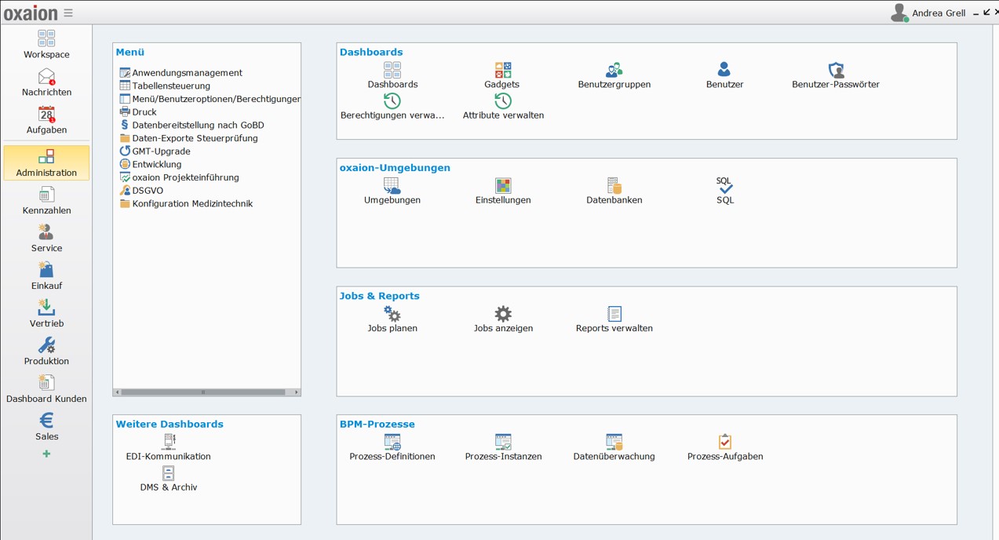The image size is (999, 540).
Task: Click the oxaion-Umgebungen panel heading
Action: (x=395, y=168)
